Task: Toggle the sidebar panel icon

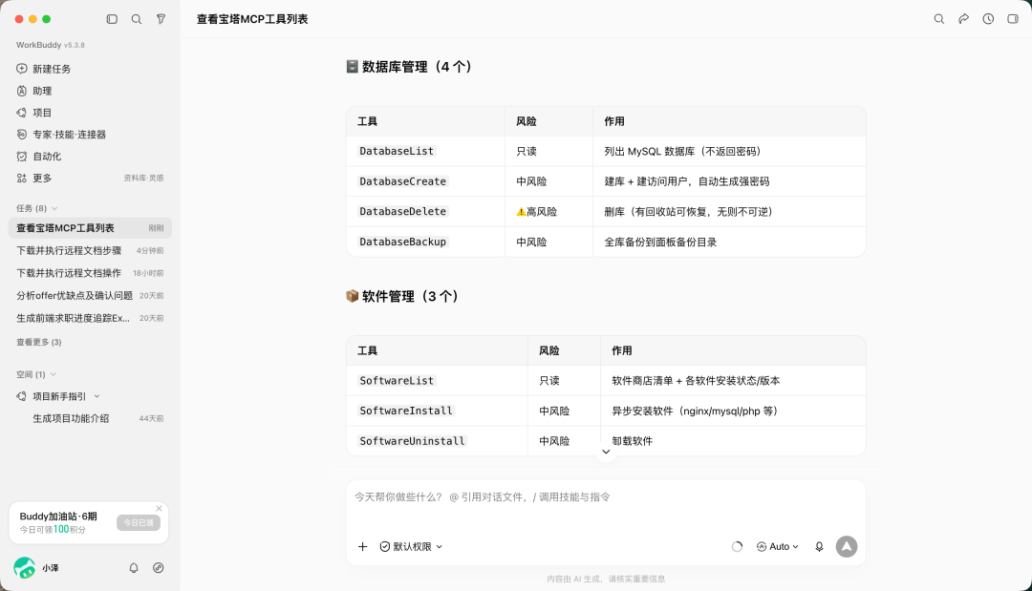Action: pos(112,19)
